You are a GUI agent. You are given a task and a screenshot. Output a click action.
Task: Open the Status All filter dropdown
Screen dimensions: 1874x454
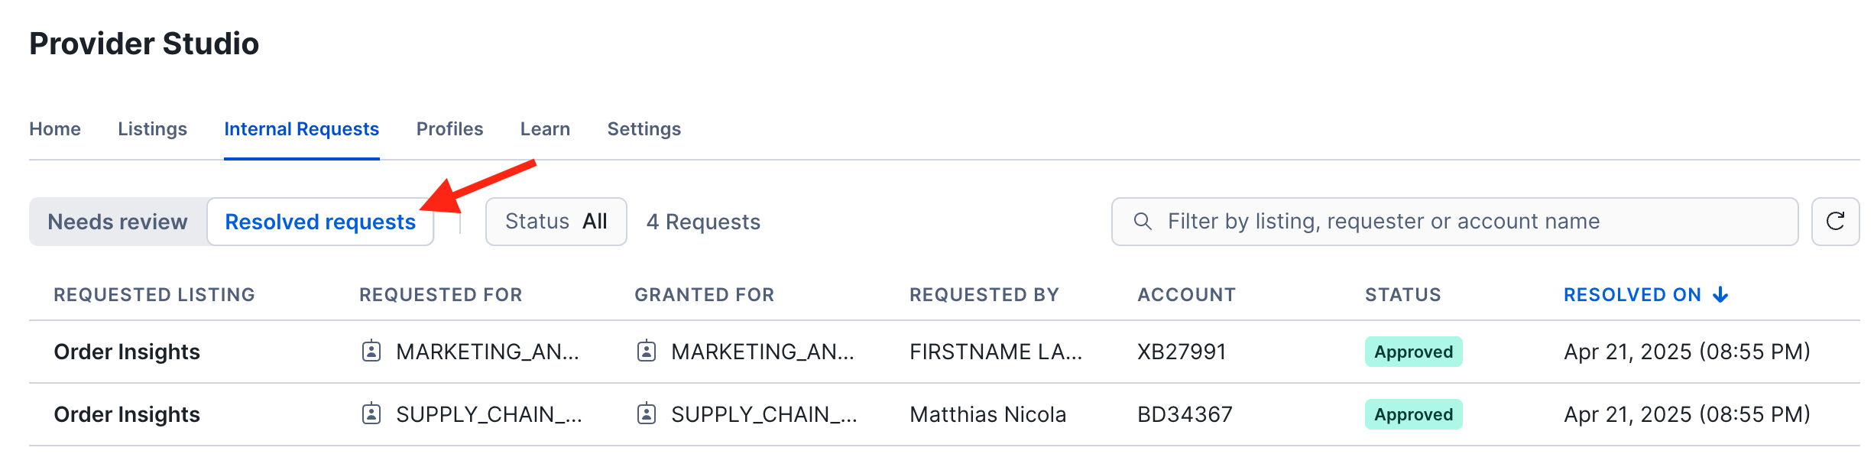pos(556,222)
